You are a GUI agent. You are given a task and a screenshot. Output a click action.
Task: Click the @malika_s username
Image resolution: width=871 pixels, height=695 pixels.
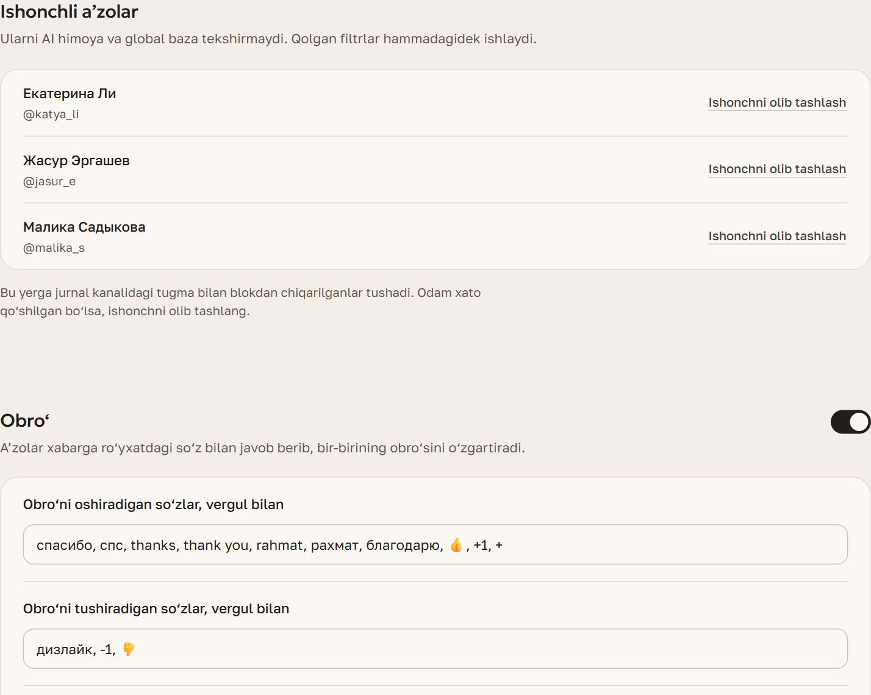click(x=54, y=248)
